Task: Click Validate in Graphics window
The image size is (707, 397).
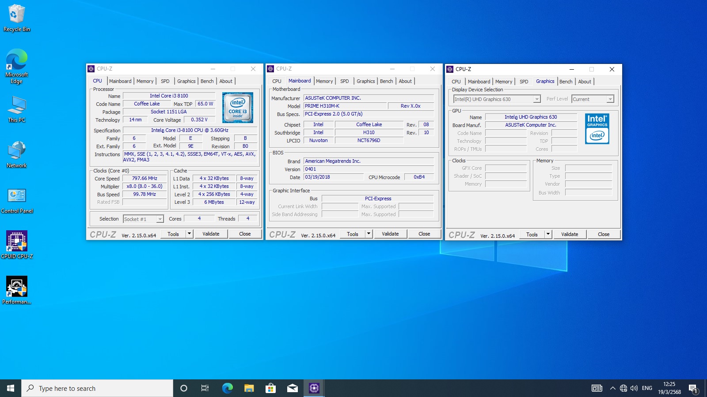Action: (570, 234)
